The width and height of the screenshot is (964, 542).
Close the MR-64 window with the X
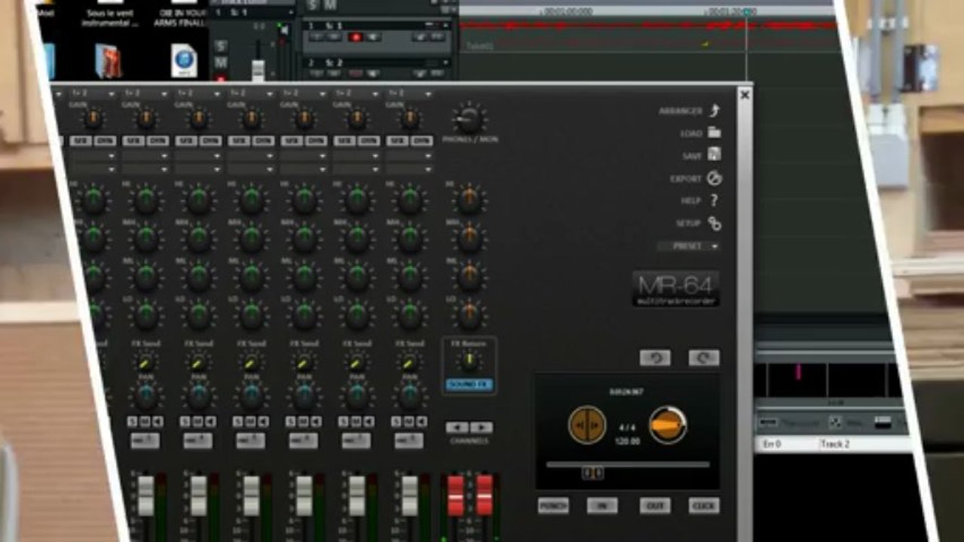pyautogui.click(x=745, y=95)
